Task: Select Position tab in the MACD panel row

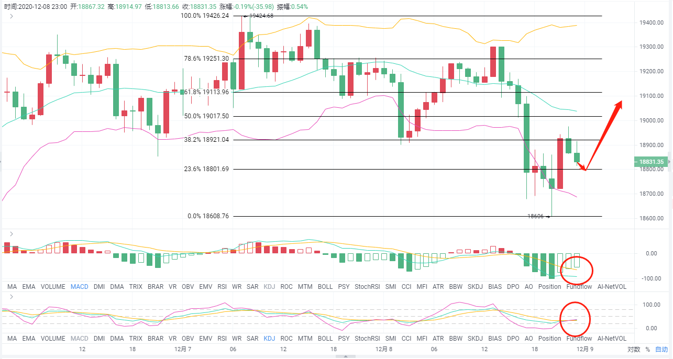Action: (x=550, y=287)
